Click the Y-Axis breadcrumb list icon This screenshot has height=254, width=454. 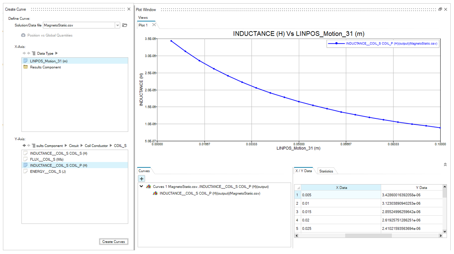(x=33, y=146)
